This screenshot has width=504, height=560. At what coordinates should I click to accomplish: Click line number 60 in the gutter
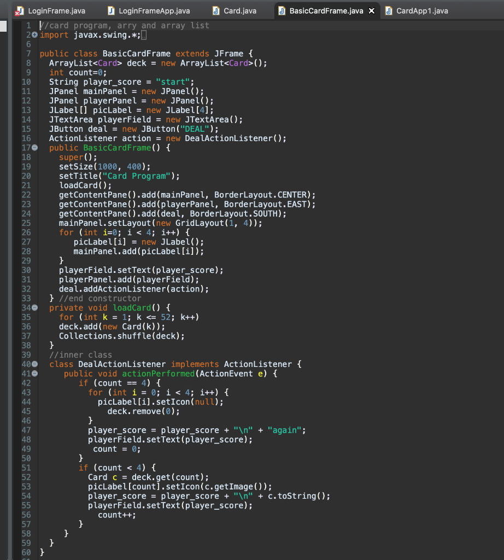(x=26, y=552)
